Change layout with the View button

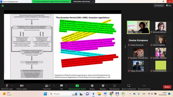169,5
